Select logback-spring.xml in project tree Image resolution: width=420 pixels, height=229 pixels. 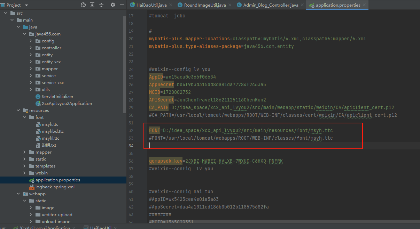pyautogui.click(x=55, y=187)
